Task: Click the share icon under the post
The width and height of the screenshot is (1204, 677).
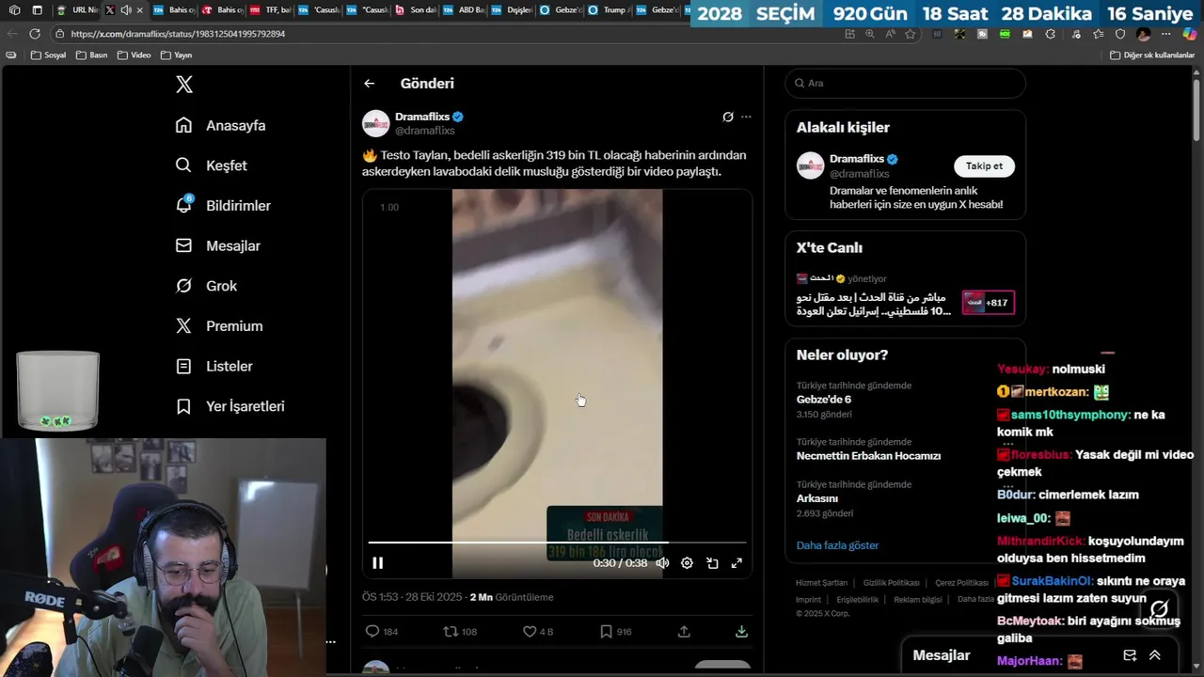Action: (684, 632)
